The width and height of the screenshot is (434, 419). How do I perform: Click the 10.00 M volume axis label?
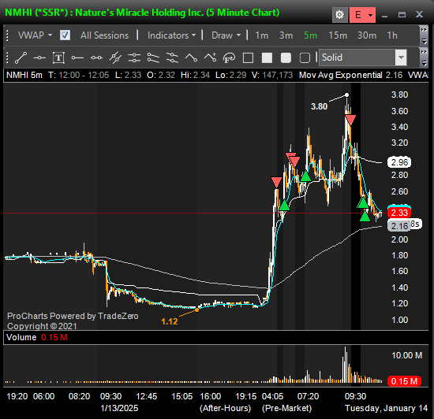click(x=407, y=355)
